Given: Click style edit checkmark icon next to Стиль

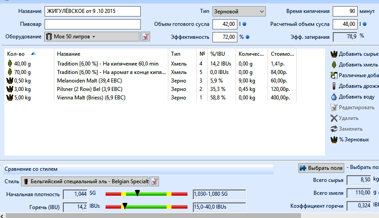Looking at the screenshot, I should pyautogui.click(x=154, y=181).
